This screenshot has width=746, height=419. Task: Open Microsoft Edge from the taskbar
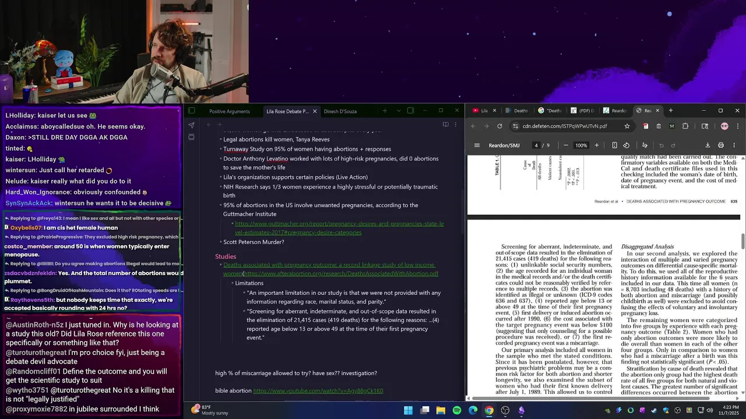pyautogui.click(x=473, y=410)
